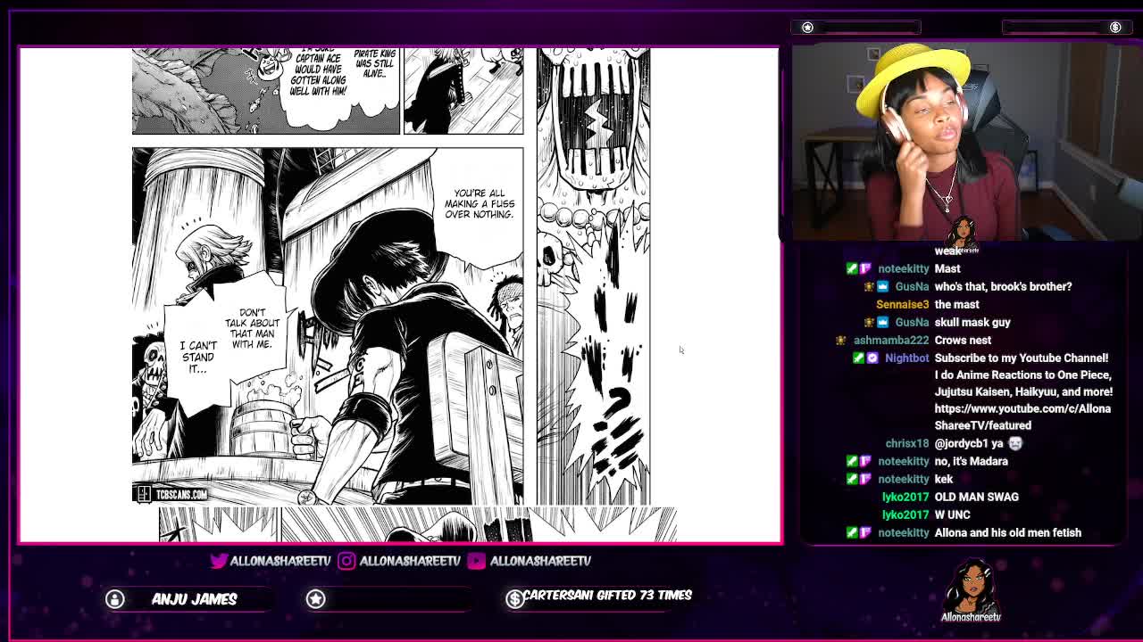Click the Allonashareetv avatar logo
This screenshot has width=1143, height=642.
(x=971, y=590)
